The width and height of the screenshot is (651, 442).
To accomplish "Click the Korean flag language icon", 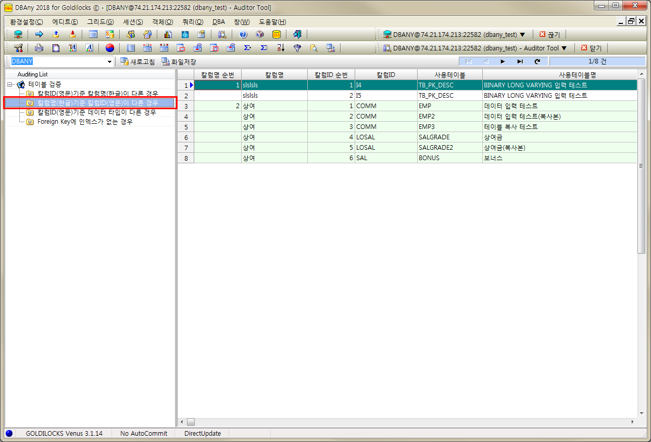I will (110, 48).
